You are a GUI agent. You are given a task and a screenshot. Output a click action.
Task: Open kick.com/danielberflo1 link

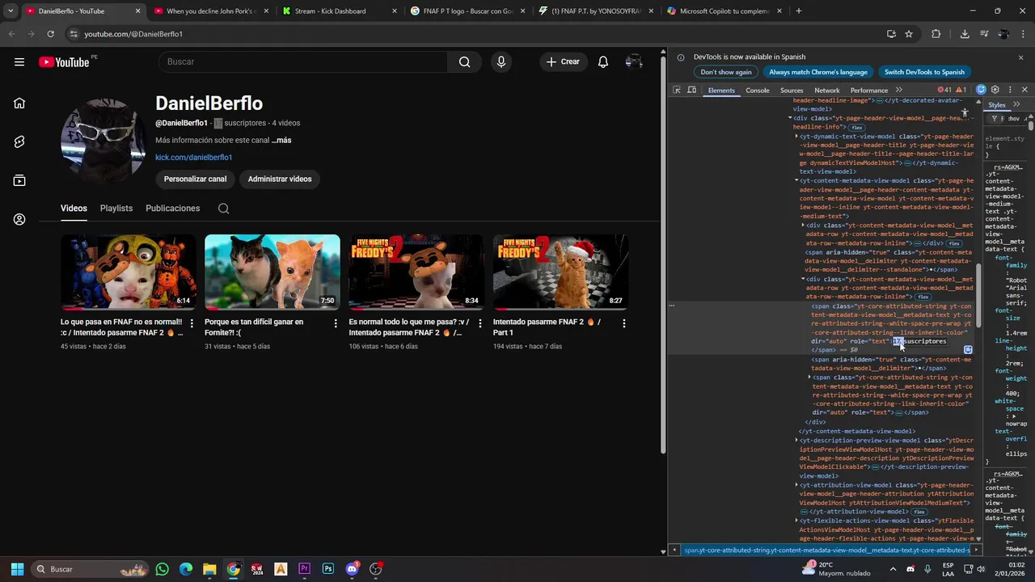[x=194, y=158]
